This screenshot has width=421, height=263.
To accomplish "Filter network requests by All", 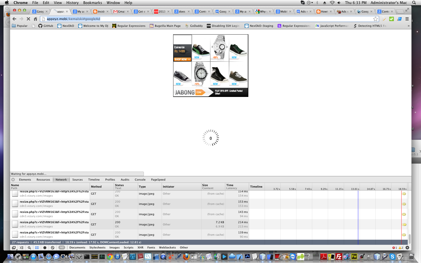I will pos(62,248).
